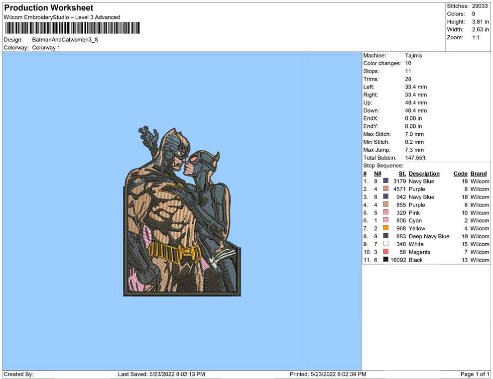This screenshot has width=493, height=379.
Task: Click the 'Description' column header
Action: pos(424,174)
